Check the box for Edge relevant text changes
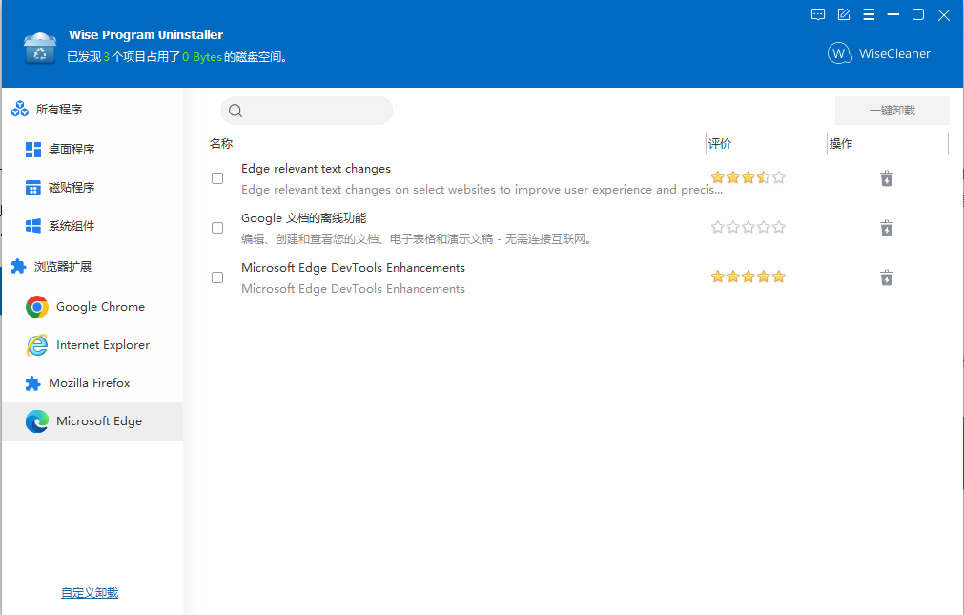 217,178
